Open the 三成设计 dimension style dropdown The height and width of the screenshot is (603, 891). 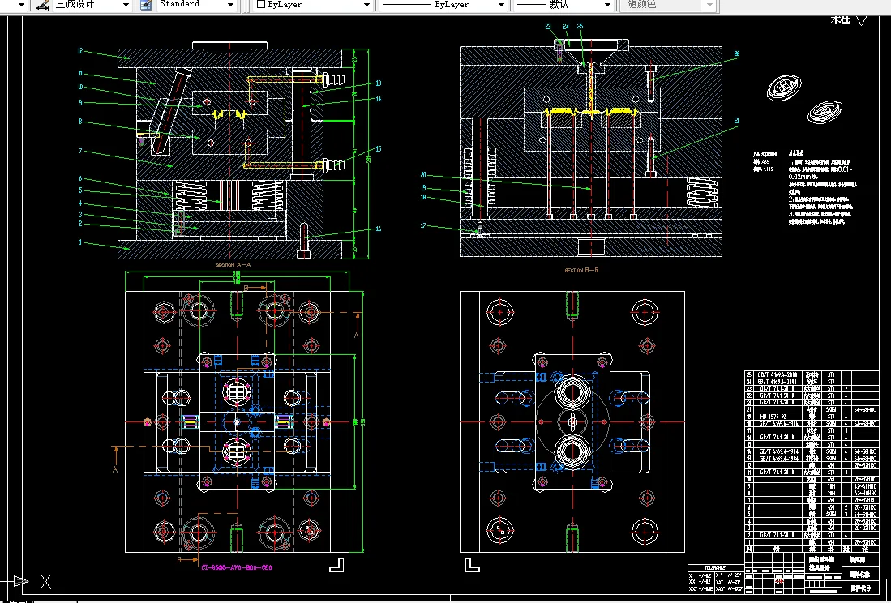point(126,5)
